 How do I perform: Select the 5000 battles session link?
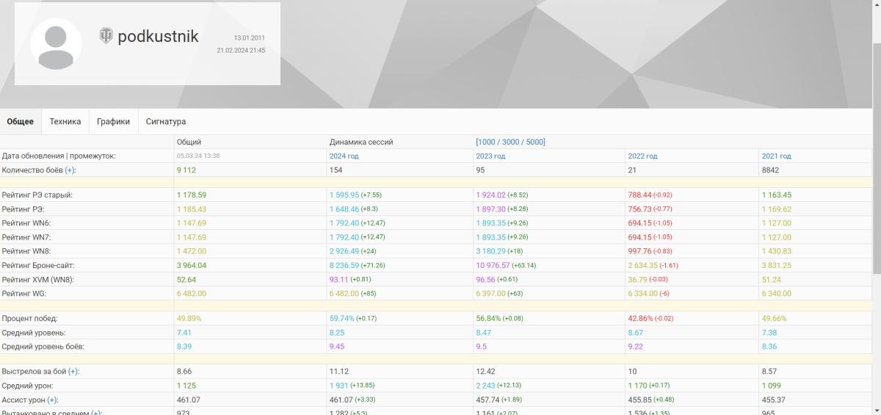pos(534,142)
